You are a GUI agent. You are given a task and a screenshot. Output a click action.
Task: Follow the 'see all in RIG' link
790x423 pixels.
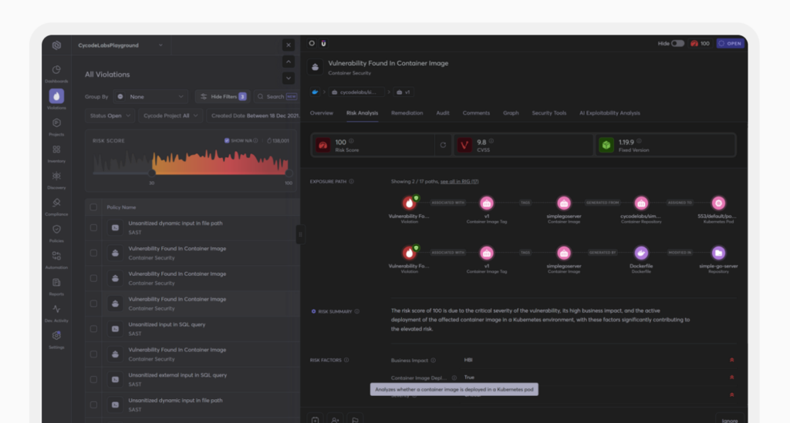[x=459, y=181]
